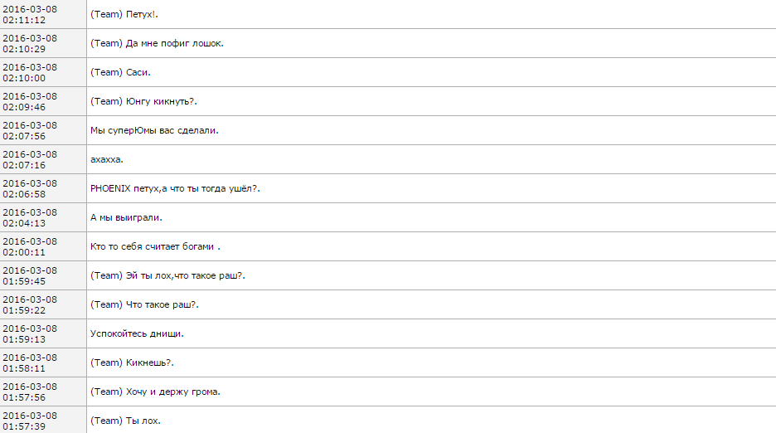776x433 pixels.
Task: Click the 02:11:12 timestamp cell
Action: point(30,14)
